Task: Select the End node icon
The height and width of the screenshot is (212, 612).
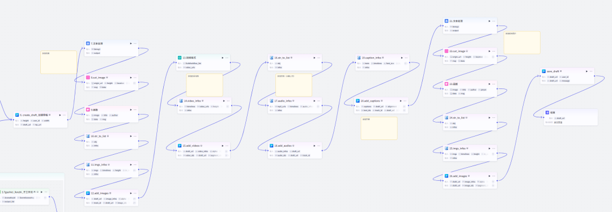Action: [547, 112]
